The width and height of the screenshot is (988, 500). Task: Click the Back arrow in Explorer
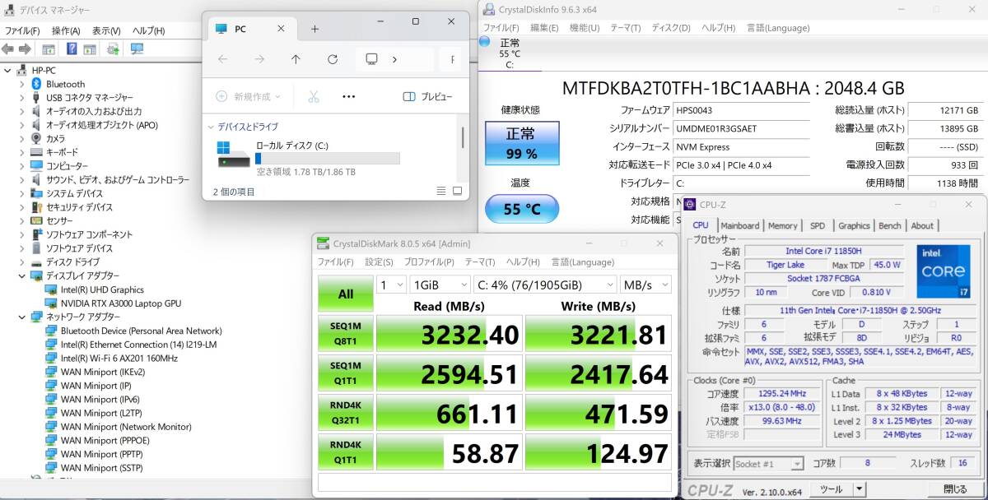click(222, 59)
